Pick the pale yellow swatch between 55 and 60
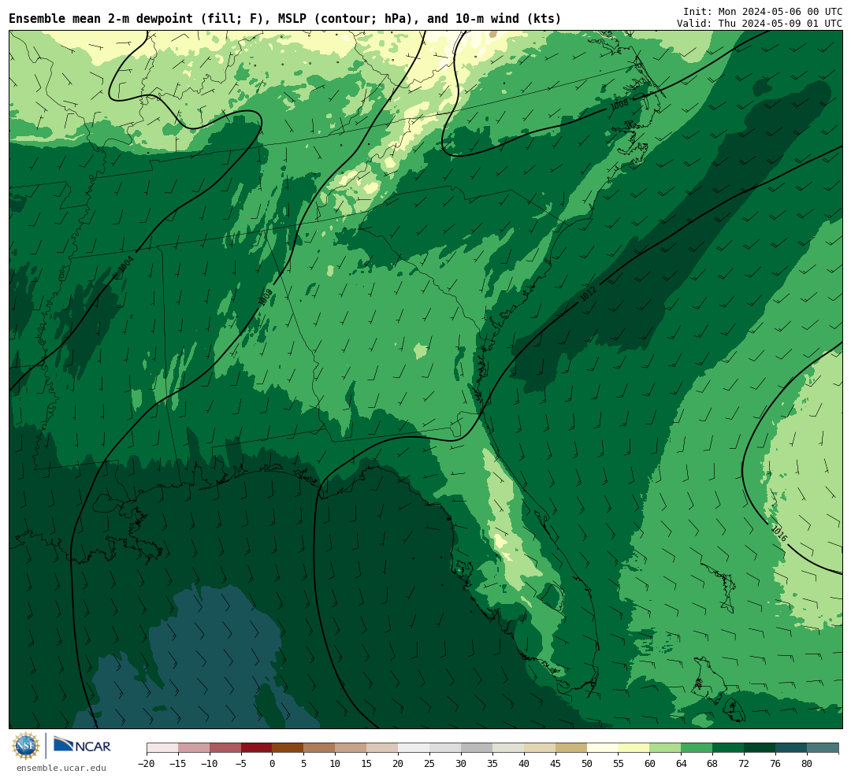 tap(634, 748)
